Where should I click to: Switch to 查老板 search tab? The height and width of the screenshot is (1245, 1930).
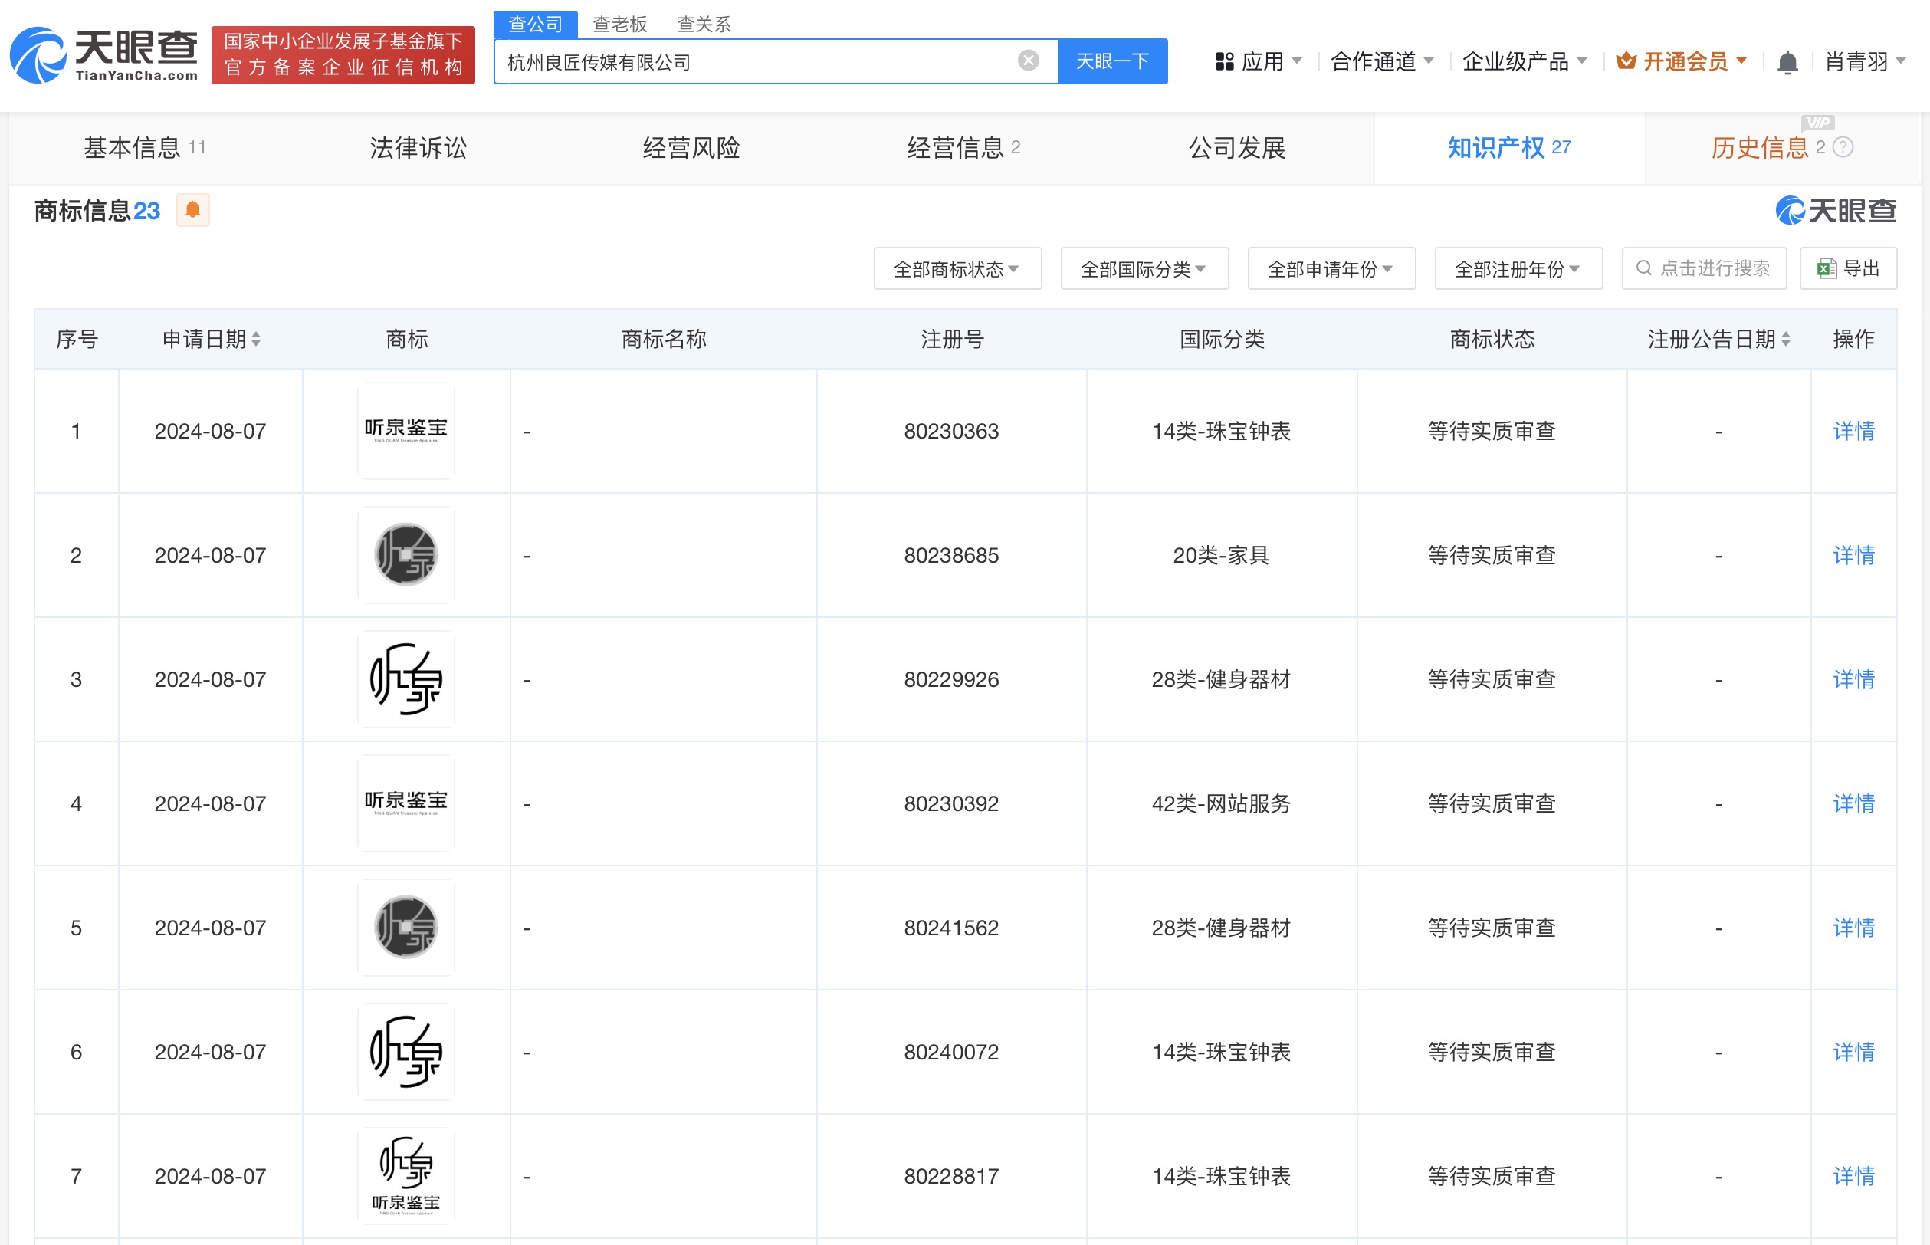[x=620, y=25]
